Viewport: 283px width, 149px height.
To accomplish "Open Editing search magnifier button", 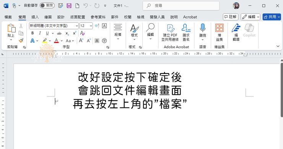I will coord(150,32).
